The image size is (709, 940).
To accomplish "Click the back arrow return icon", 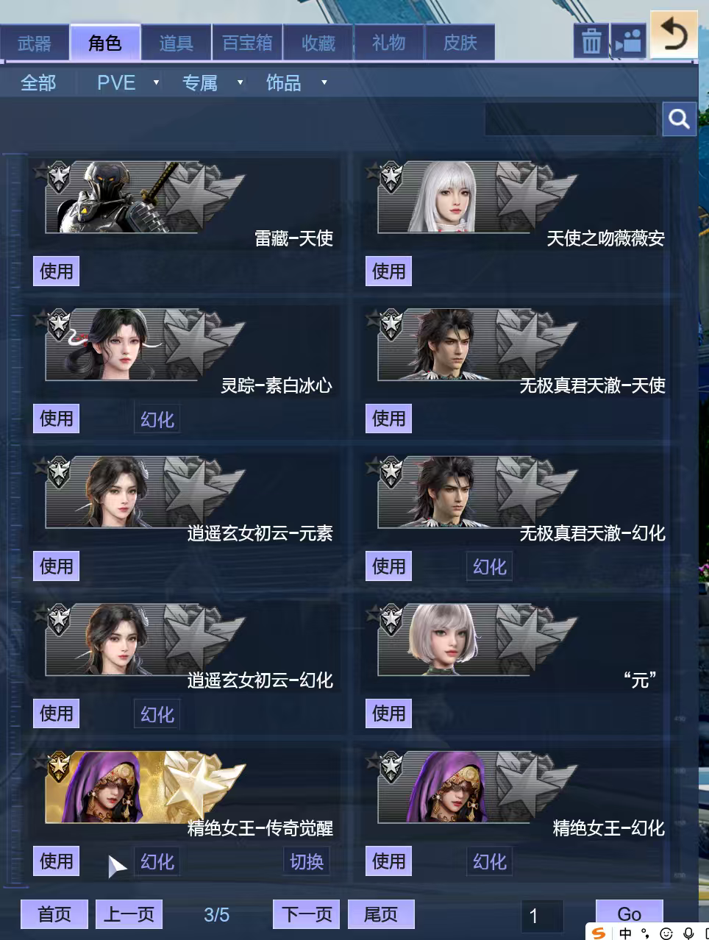I will [674, 35].
